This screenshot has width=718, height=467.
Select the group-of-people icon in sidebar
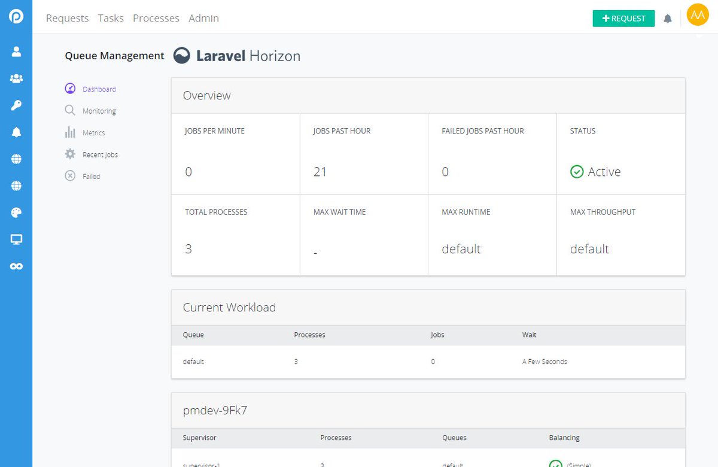click(16, 78)
